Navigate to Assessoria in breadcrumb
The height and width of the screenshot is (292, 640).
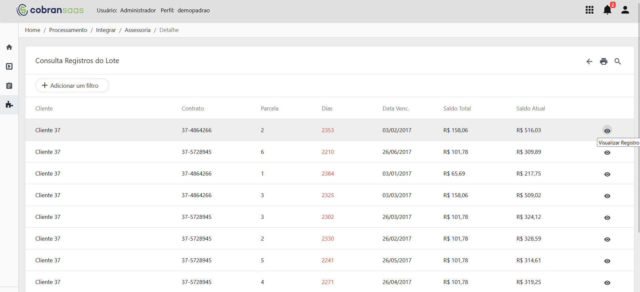[x=137, y=30]
